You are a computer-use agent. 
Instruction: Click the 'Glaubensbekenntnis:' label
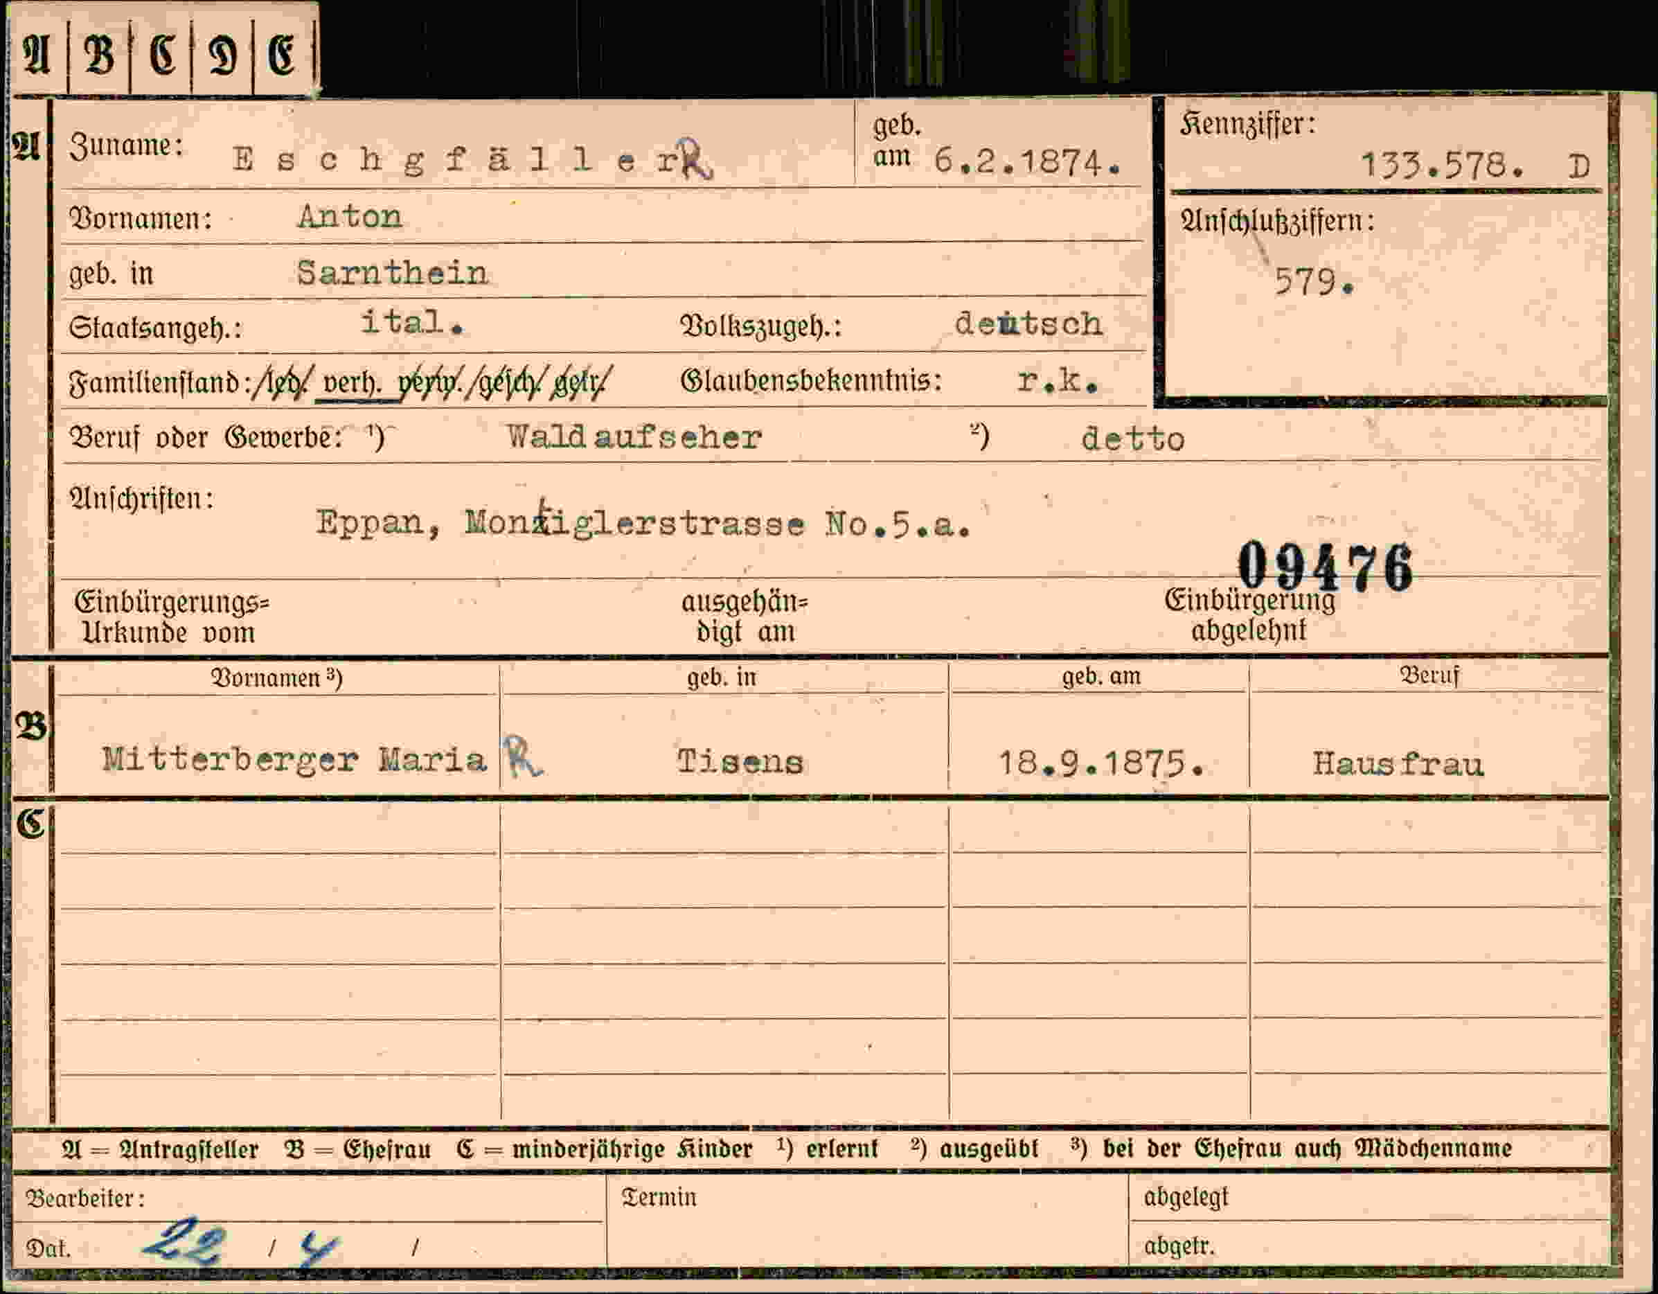(812, 380)
